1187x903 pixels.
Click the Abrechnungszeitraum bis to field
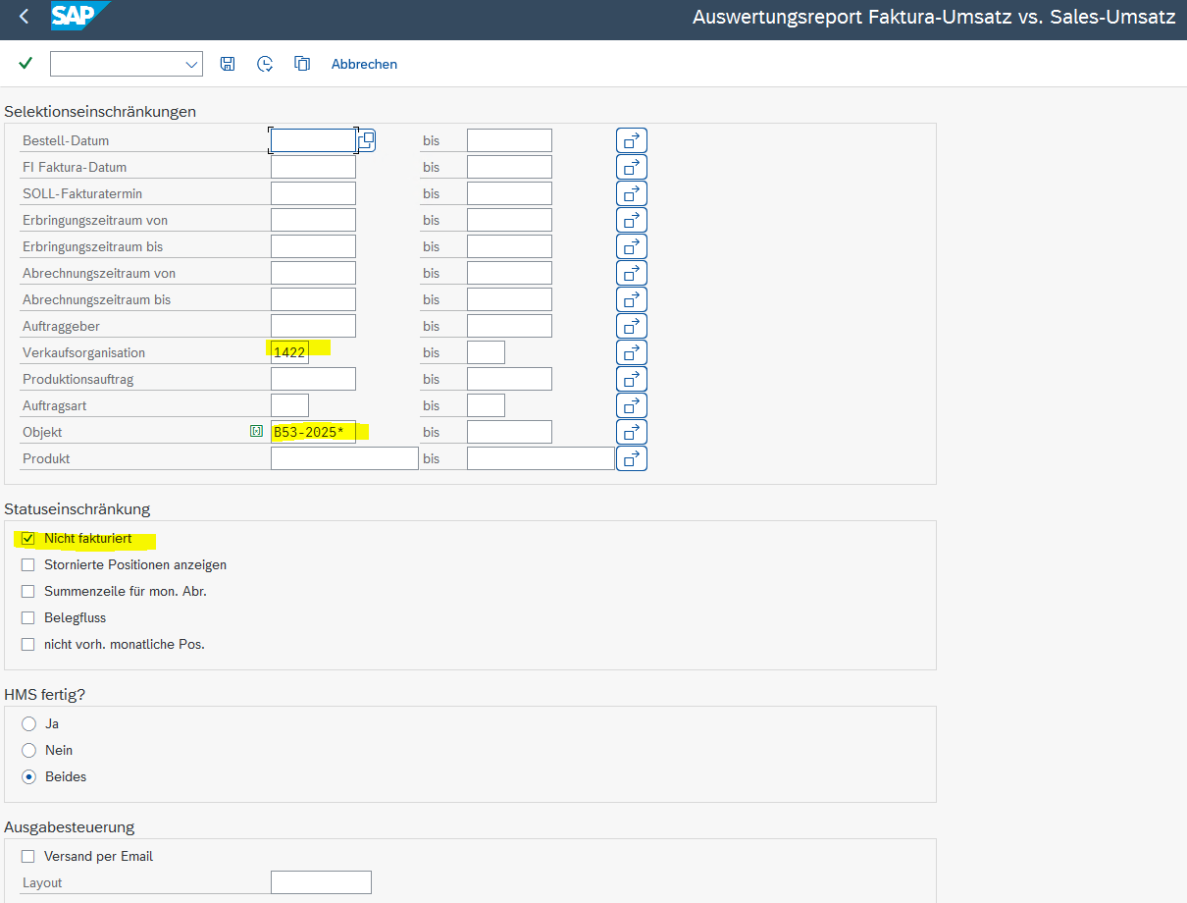509,299
